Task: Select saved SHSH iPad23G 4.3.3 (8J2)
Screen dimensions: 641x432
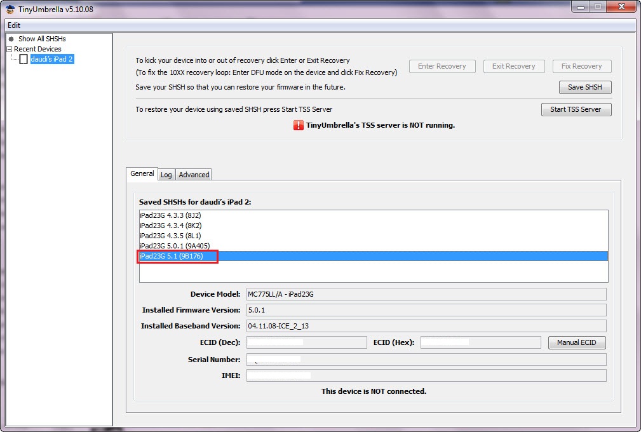Action: tap(374, 215)
